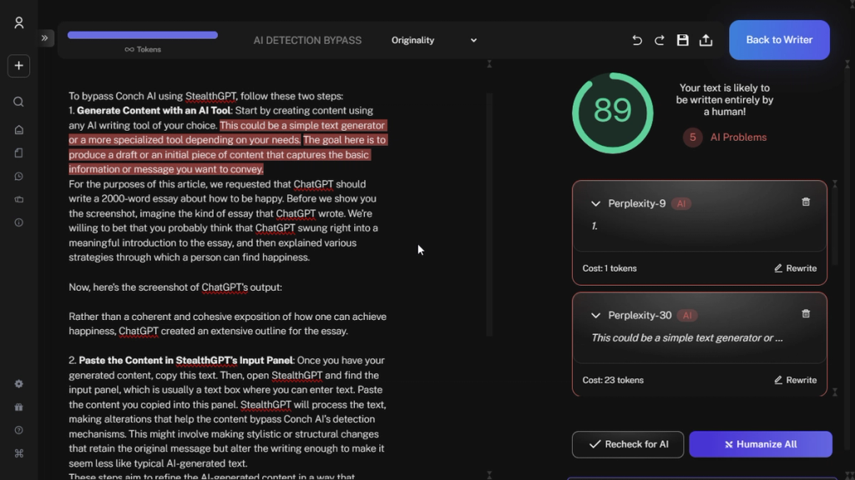Click 'Cost: 1 tokens' text

[x=610, y=268]
